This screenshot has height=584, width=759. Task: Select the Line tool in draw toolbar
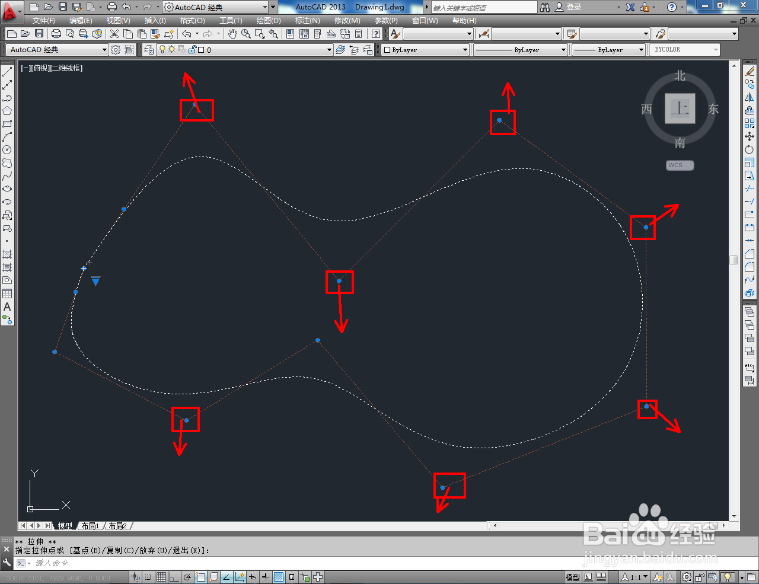7,72
